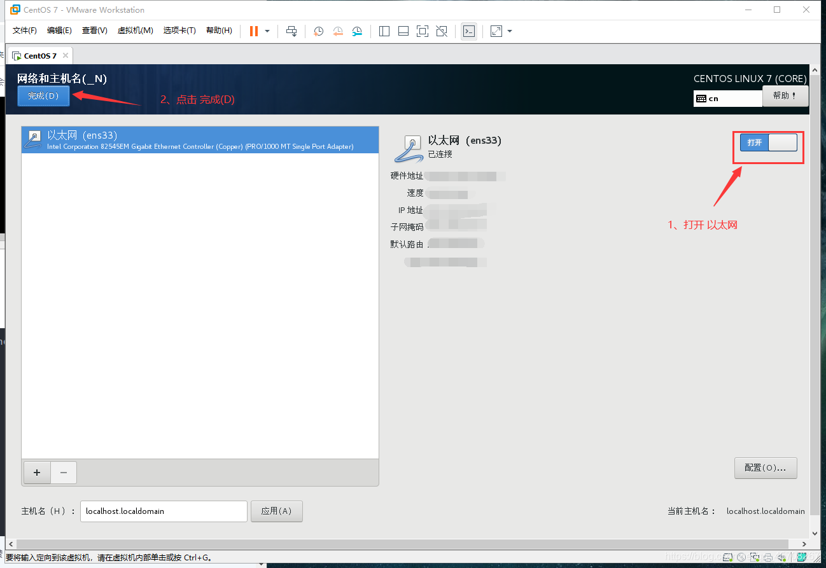This screenshot has height=568, width=826.
Task: Click the scroll up arrow on the vertical scrollbar
Action: click(815, 70)
